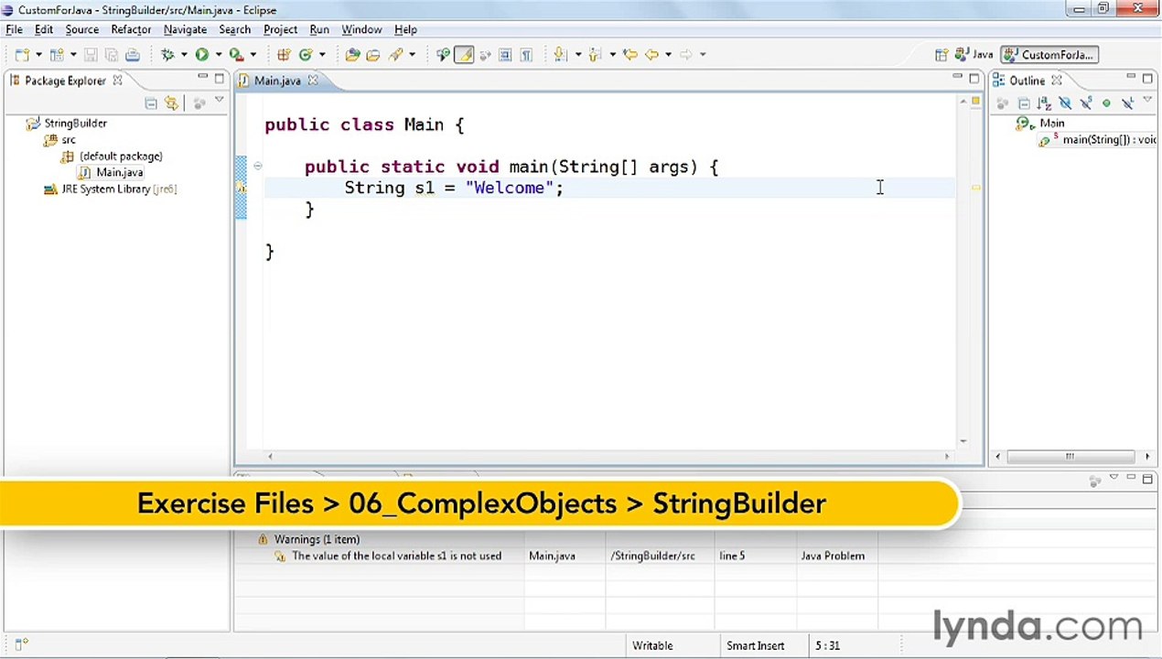Toggle Show Whitespace Characters
Viewport: 1162px width, 659px height.
[526, 55]
